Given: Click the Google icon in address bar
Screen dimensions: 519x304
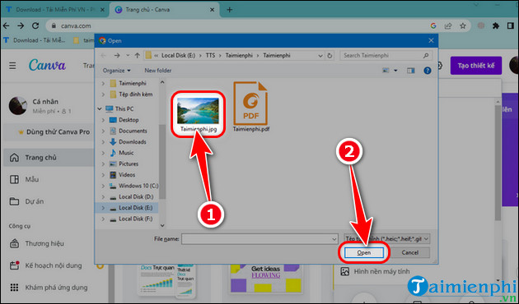Looking at the screenshot, I should click(433, 25).
